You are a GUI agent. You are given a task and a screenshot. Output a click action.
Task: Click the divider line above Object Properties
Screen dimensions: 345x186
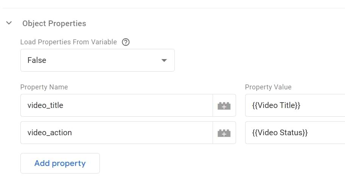[x=174, y=8]
